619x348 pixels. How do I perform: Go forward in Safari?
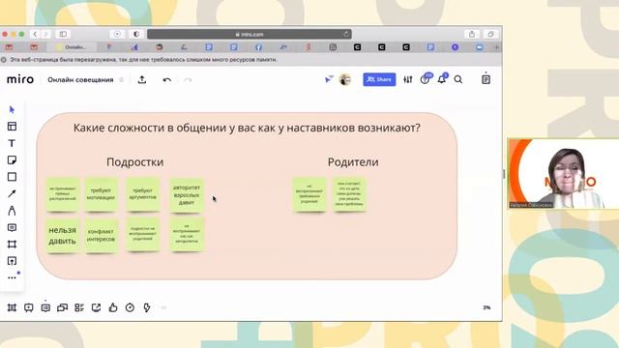[45, 35]
